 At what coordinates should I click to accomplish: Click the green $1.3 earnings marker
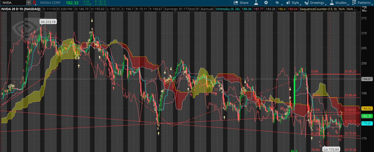tap(294, 150)
